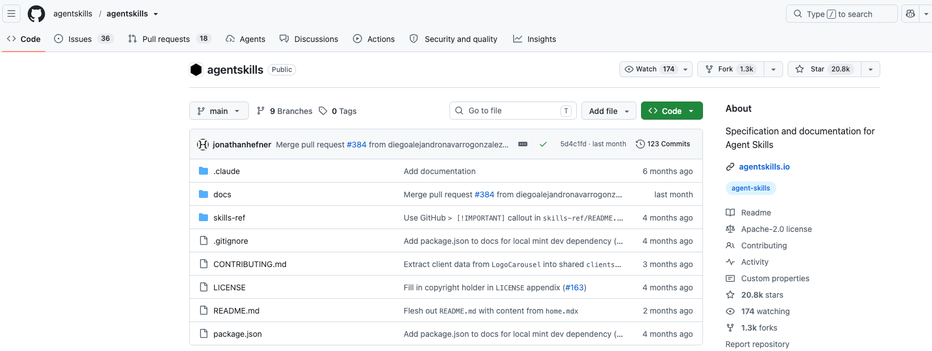This screenshot has width=932, height=351.
Task: Open the Agents tab
Action: tap(246, 39)
